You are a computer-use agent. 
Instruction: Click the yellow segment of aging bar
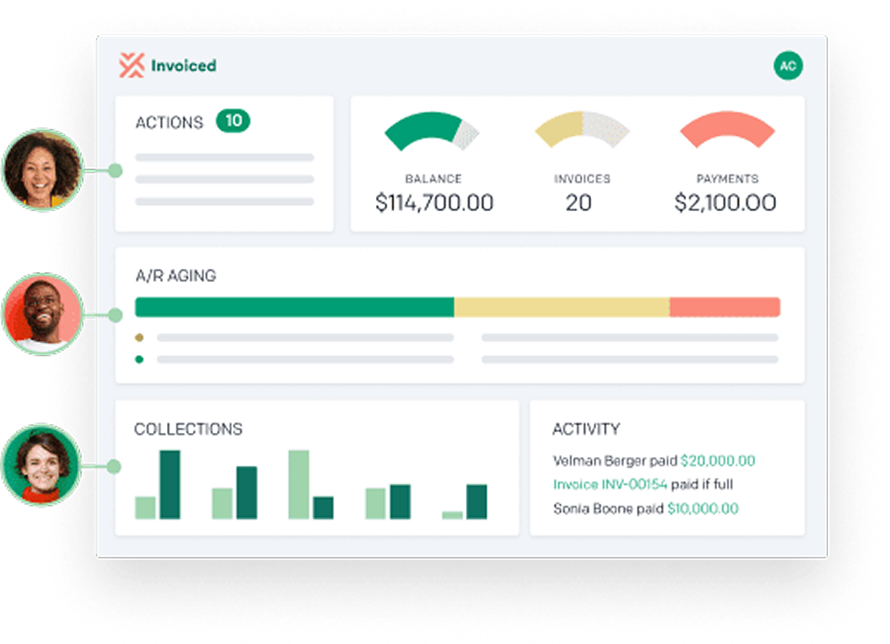coord(562,307)
